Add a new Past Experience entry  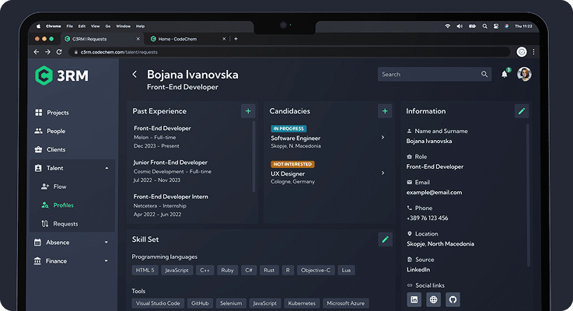[248, 111]
